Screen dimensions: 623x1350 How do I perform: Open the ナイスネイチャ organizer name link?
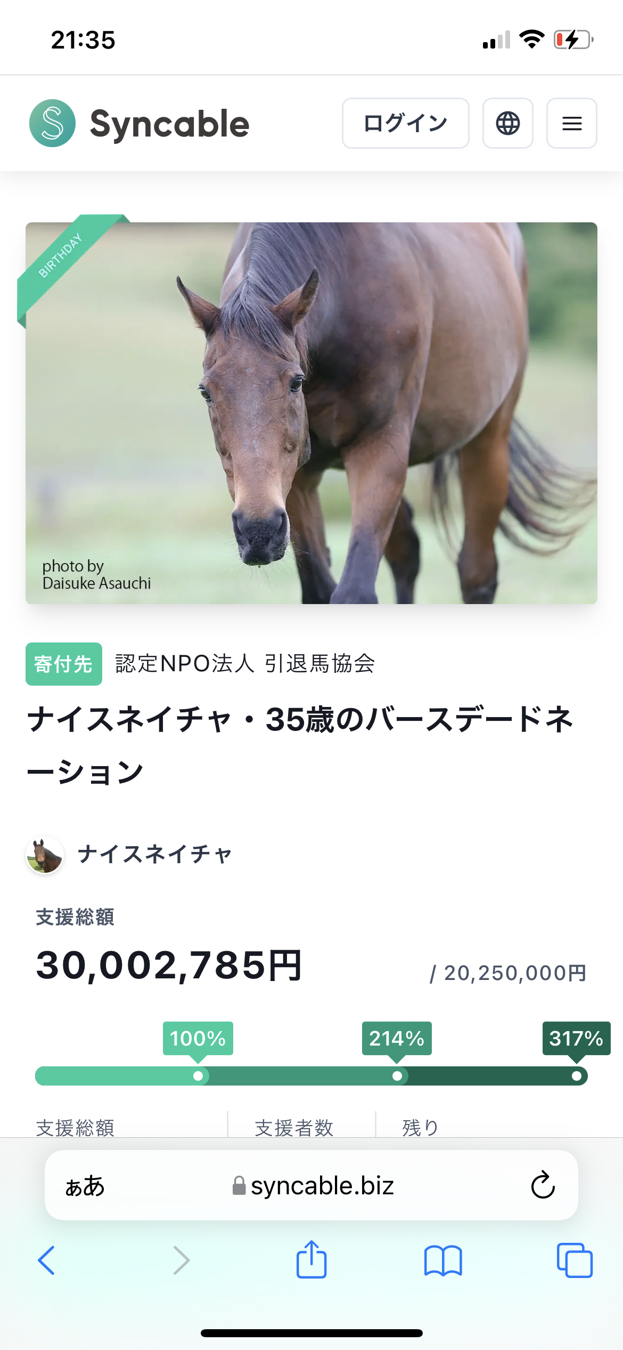click(154, 855)
